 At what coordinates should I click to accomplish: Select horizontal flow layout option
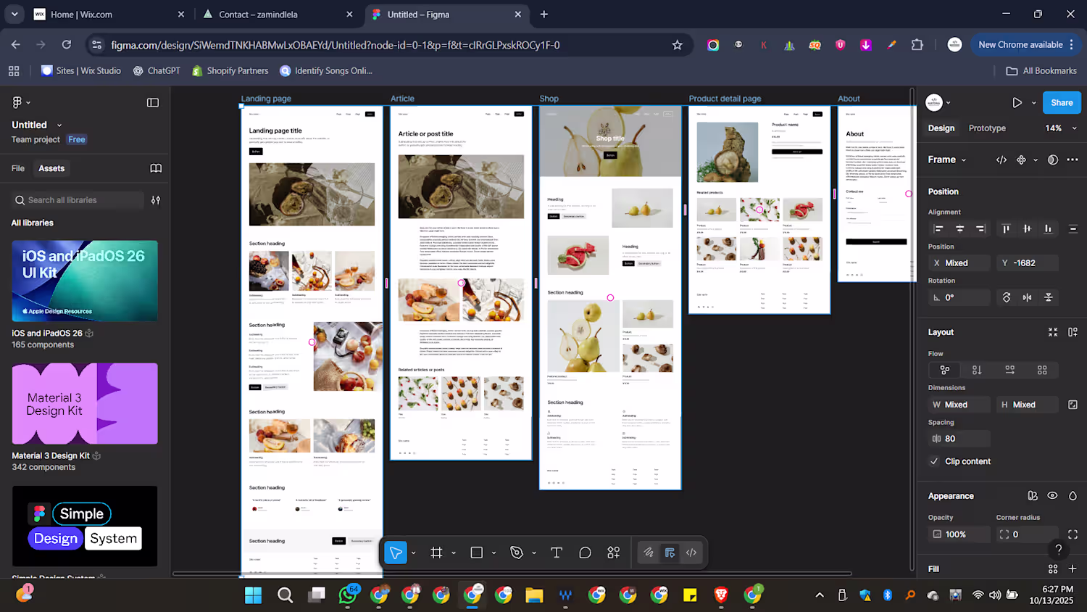pyautogui.click(x=1009, y=370)
